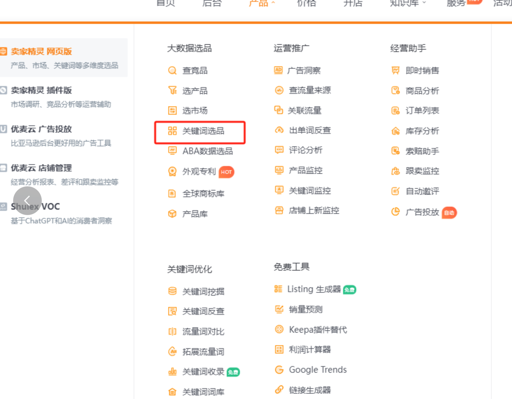Click the 关键词监控 icon
512x399 pixels.
coord(279,190)
